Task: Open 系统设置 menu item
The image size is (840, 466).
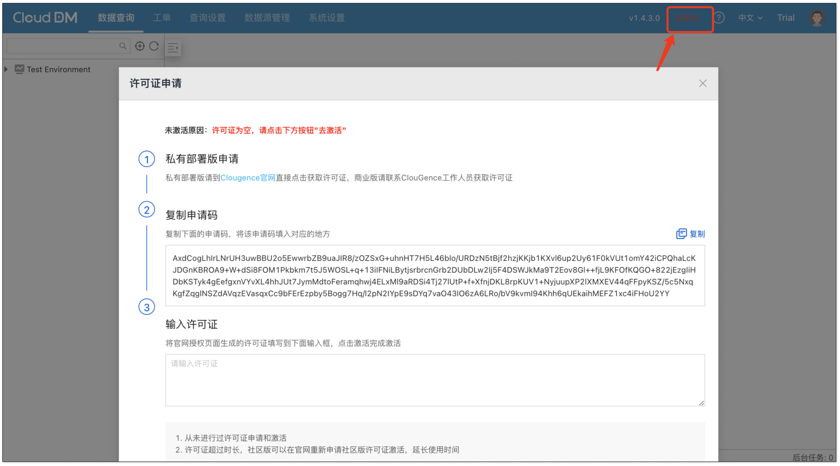Action: [x=326, y=18]
